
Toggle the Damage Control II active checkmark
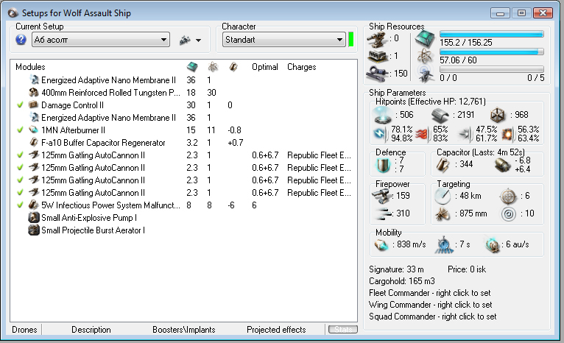(20, 105)
